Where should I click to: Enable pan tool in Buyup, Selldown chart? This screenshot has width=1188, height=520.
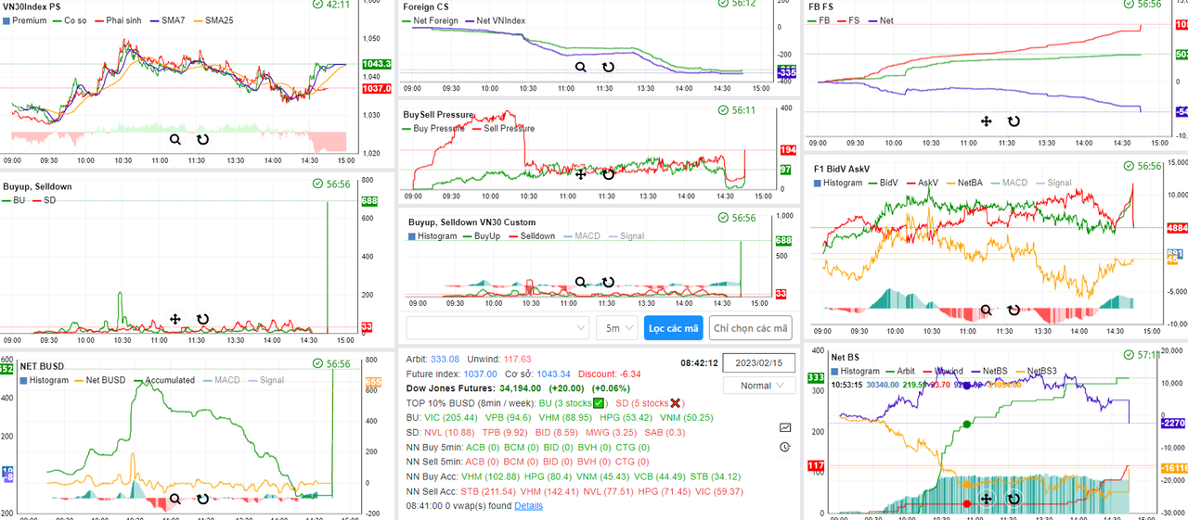click(175, 320)
